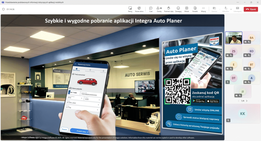This screenshot has height=141, width=261.
Task: Click the Udostępnij share button
Action: coord(237,9)
